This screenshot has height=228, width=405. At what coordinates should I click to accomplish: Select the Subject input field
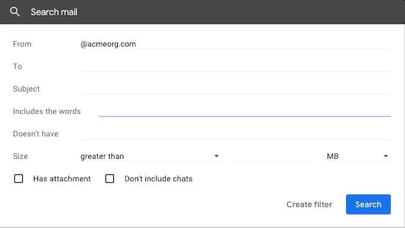[x=236, y=89]
